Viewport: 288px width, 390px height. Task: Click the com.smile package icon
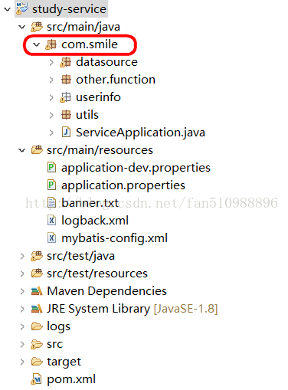tap(51, 44)
